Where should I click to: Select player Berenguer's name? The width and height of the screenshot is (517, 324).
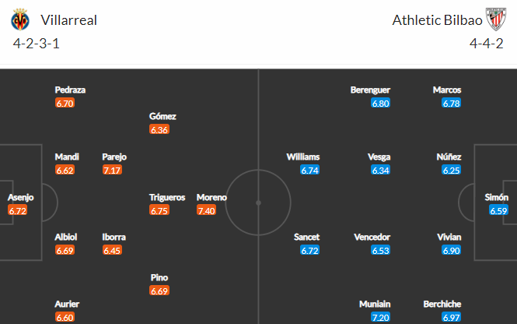click(370, 90)
